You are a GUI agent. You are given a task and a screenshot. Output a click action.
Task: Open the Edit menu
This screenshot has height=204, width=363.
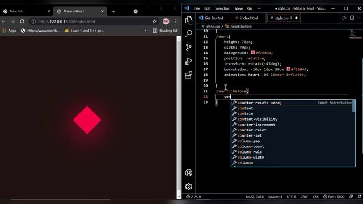click(x=207, y=8)
